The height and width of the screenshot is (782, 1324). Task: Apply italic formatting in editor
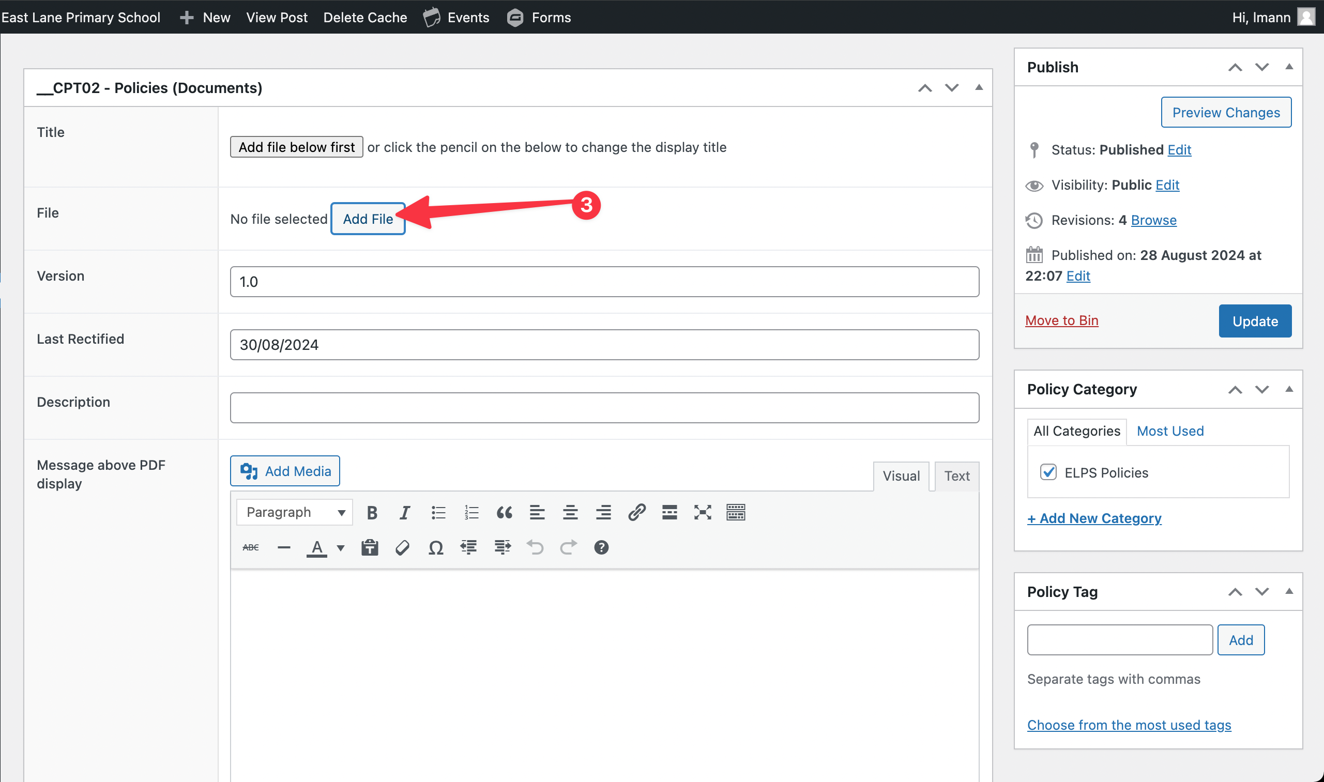point(404,512)
